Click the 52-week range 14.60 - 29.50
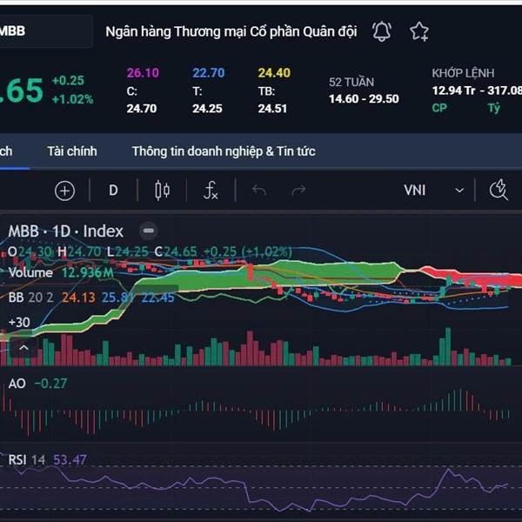Image resolution: width=522 pixels, height=522 pixels. coord(364,99)
